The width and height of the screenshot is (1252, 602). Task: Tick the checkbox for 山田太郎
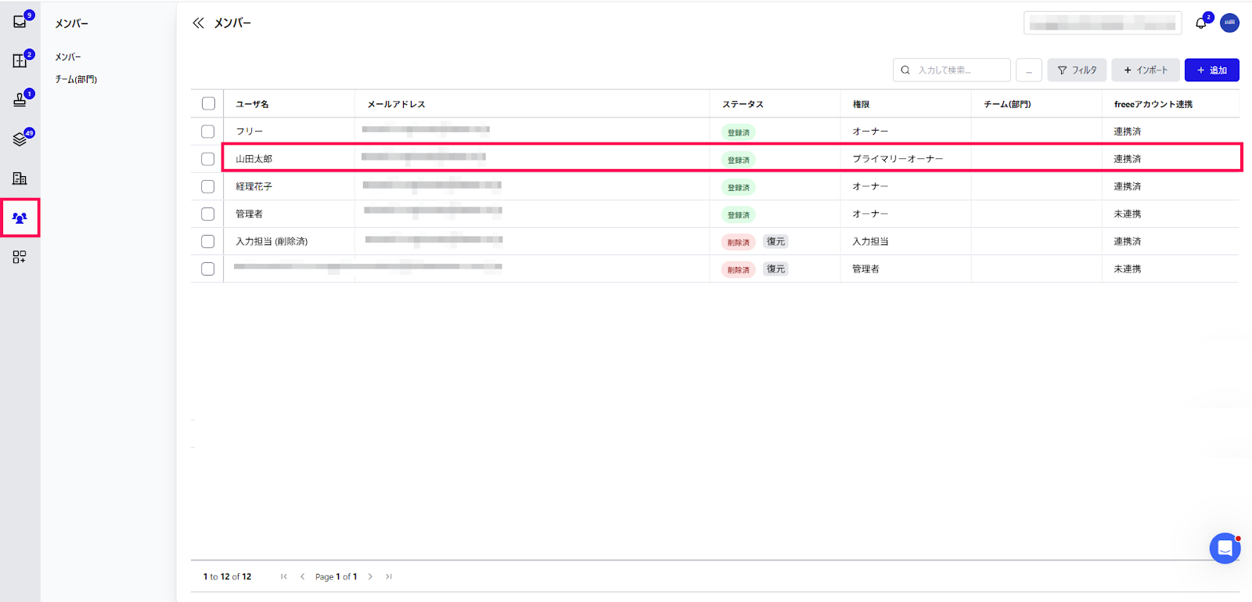pyautogui.click(x=208, y=159)
